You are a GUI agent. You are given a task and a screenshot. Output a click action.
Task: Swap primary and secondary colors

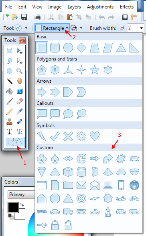coord(22,205)
